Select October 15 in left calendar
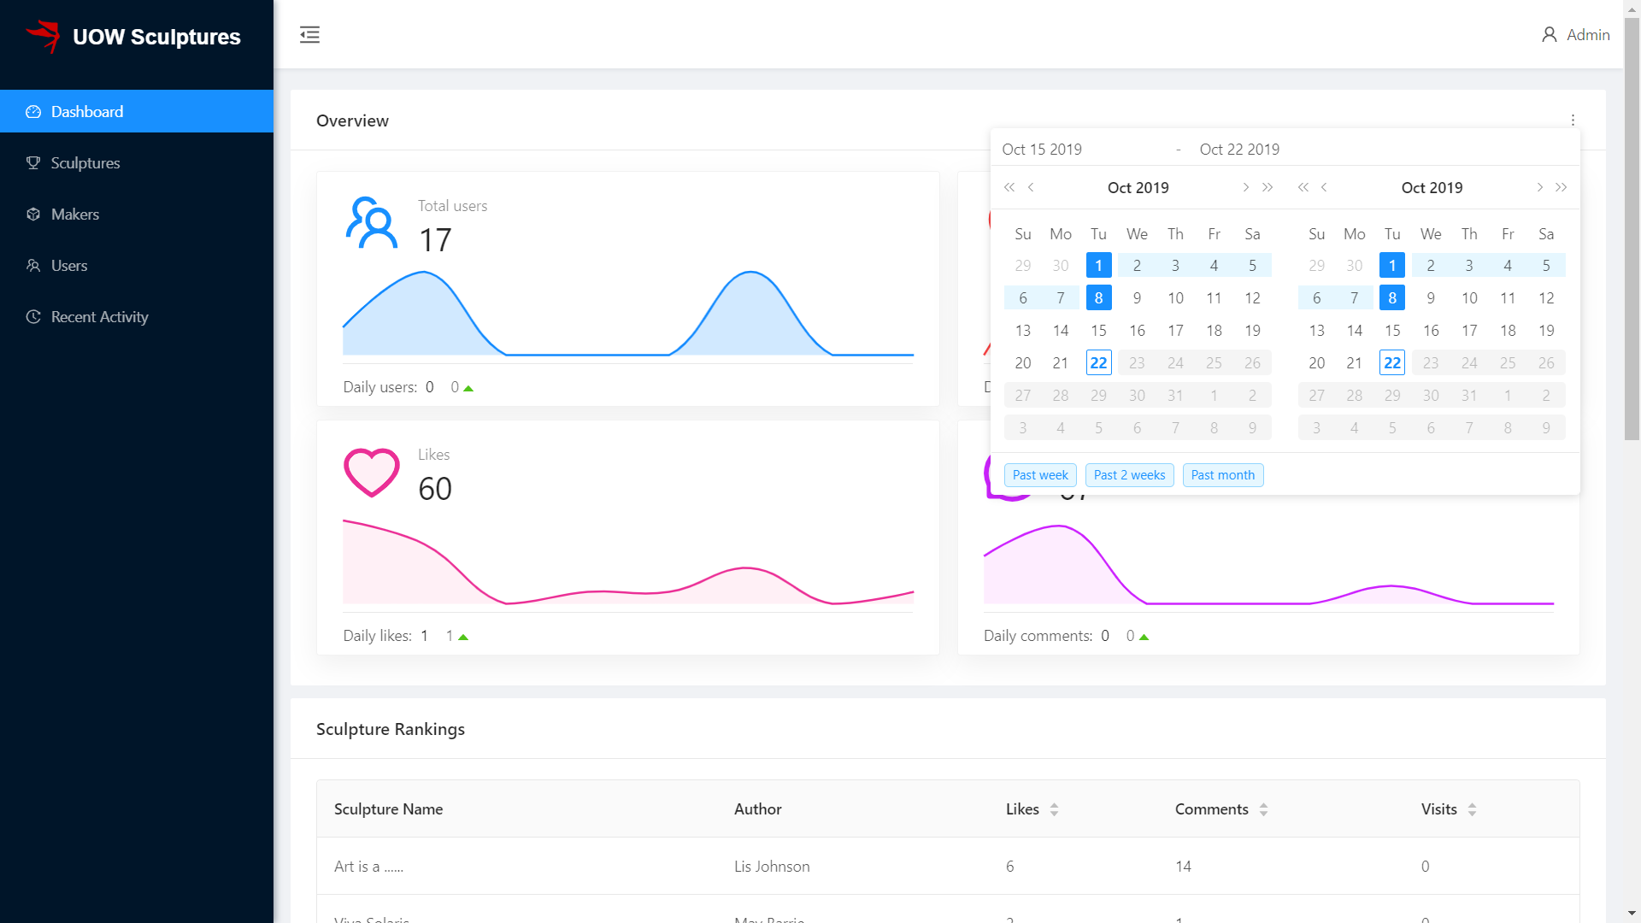The image size is (1641, 923). [1098, 331]
